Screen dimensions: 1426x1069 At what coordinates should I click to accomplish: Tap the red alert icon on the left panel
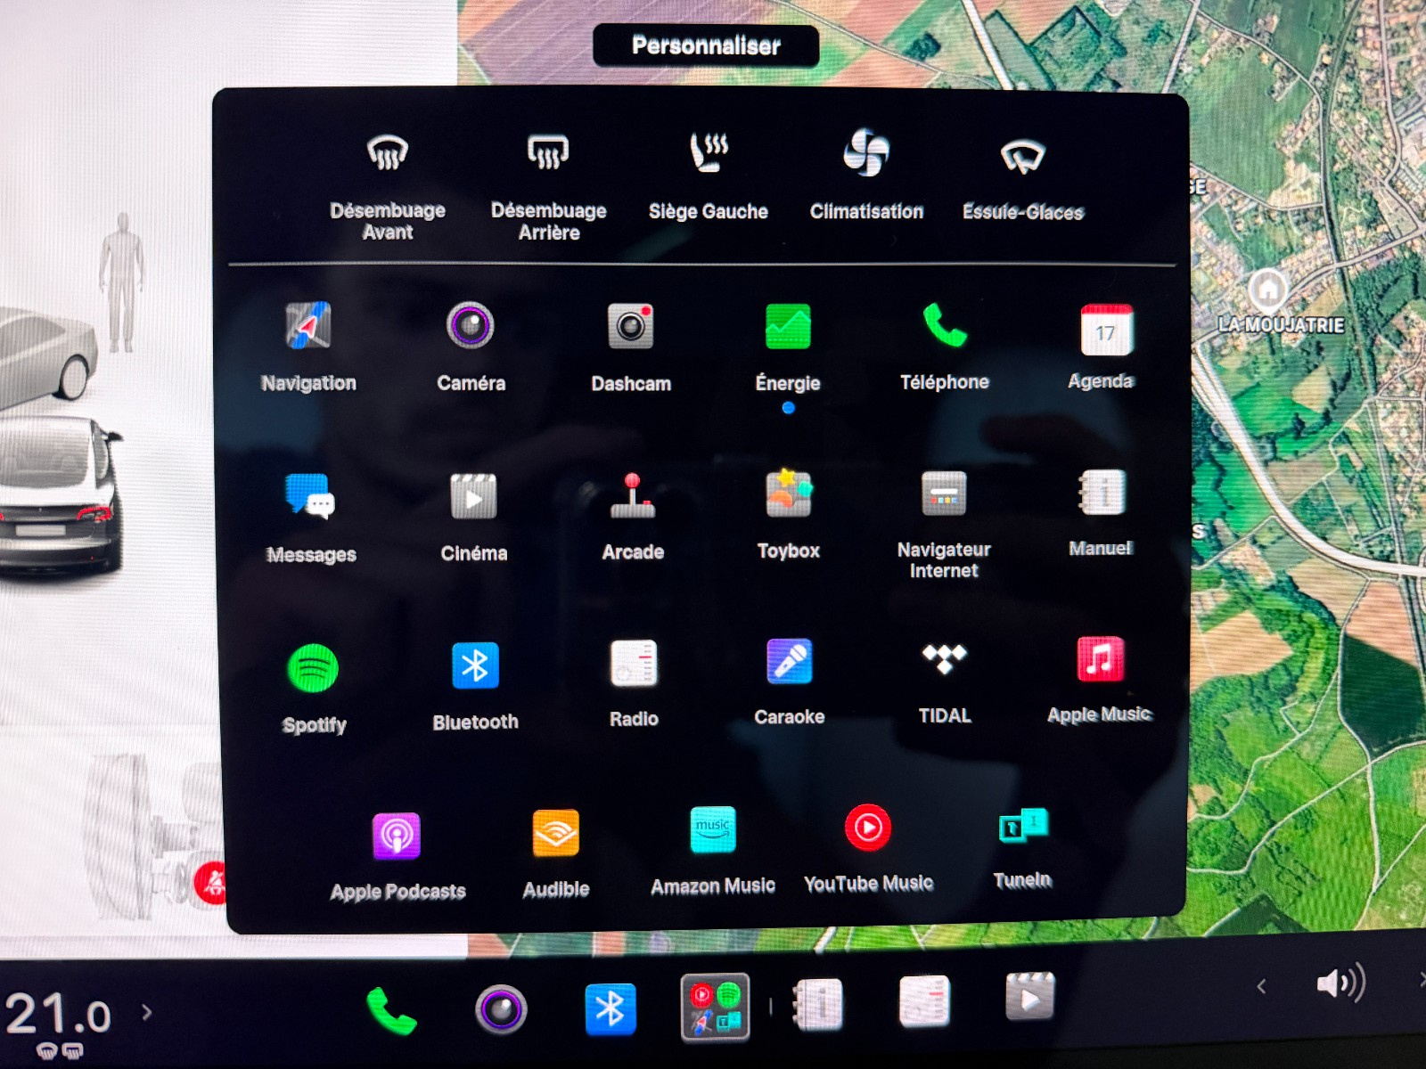[x=211, y=883]
